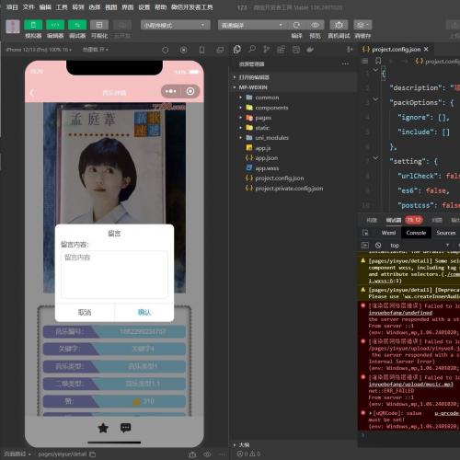Select the Console debugger tab
The width and height of the screenshot is (460, 460).
(416, 233)
